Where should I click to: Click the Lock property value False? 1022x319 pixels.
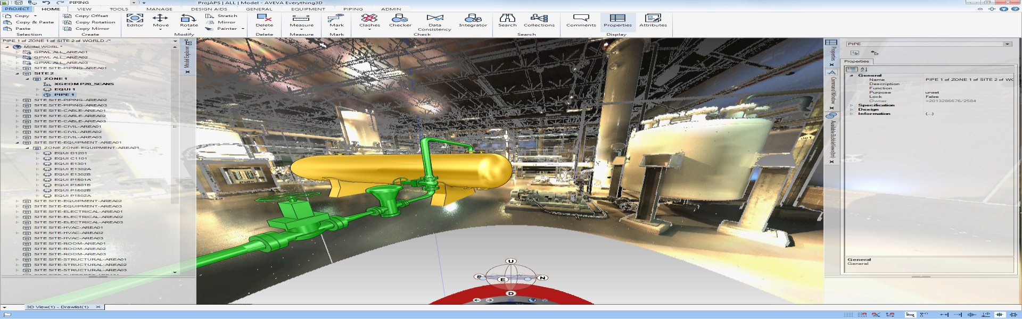click(x=932, y=97)
